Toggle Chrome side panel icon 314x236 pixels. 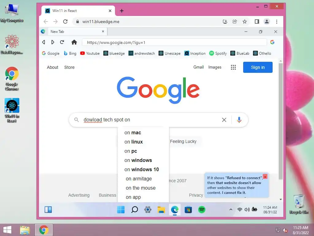[257, 22]
